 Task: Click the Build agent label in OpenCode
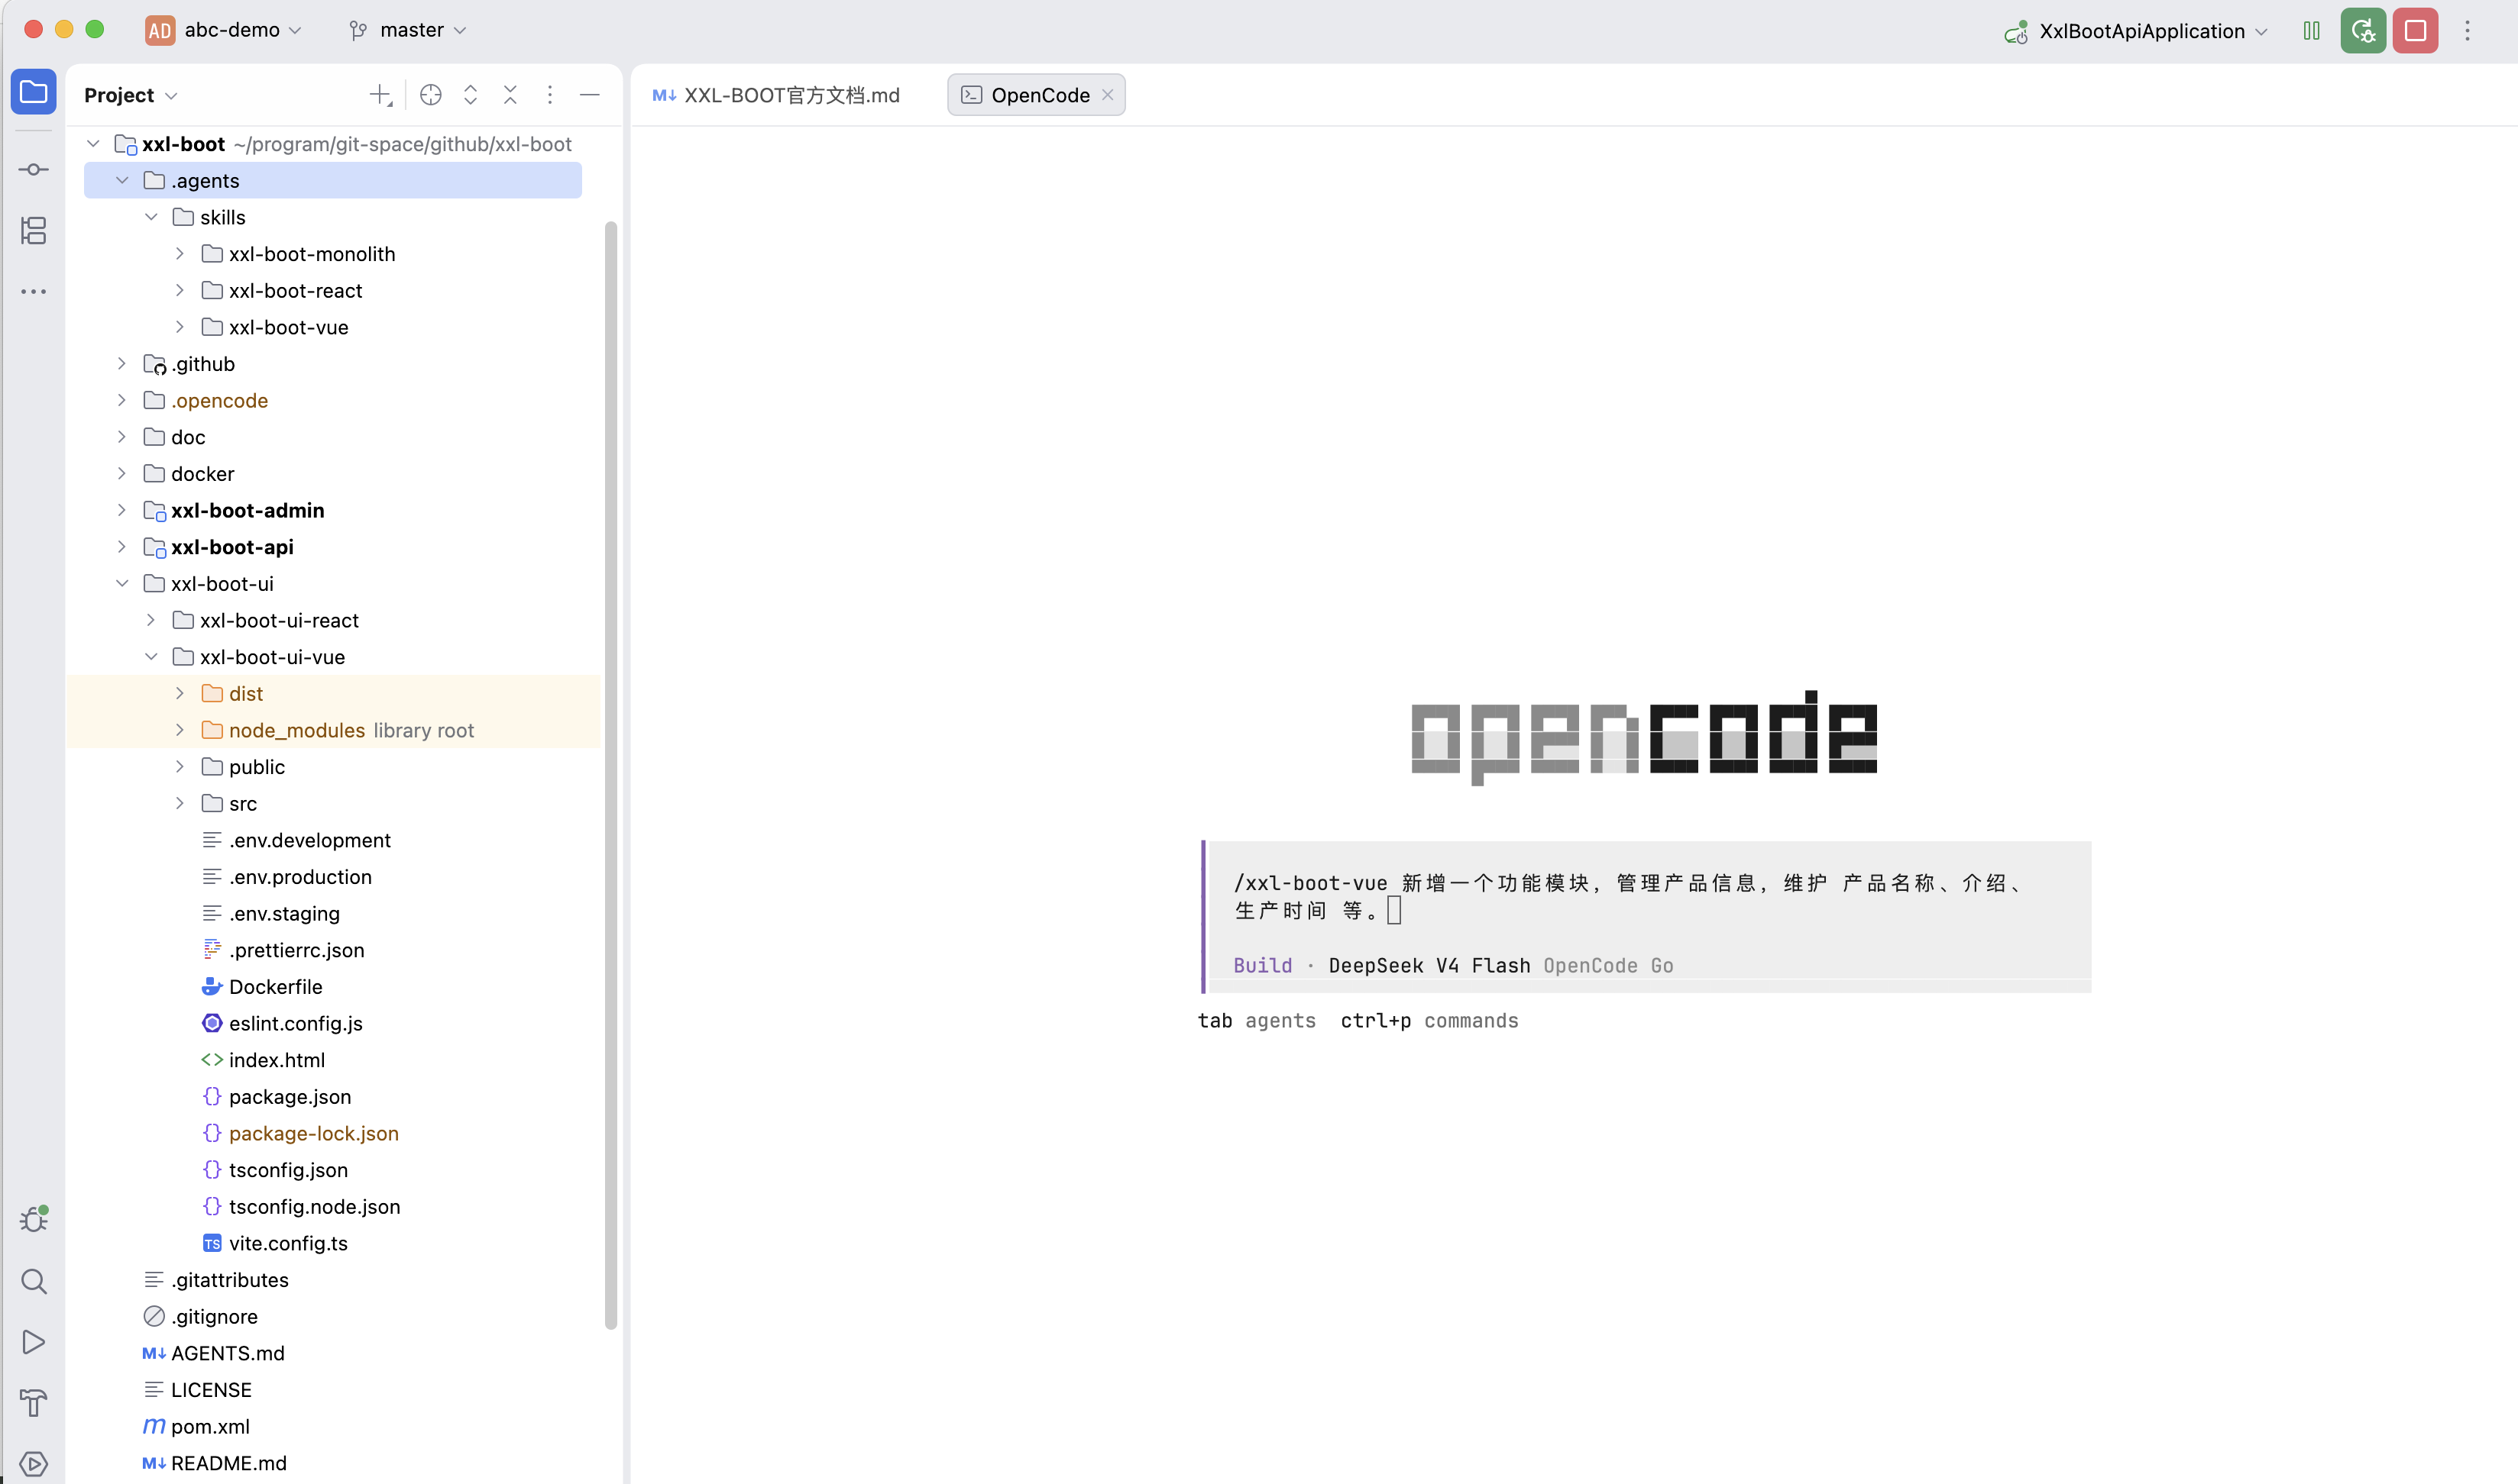click(x=1262, y=966)
